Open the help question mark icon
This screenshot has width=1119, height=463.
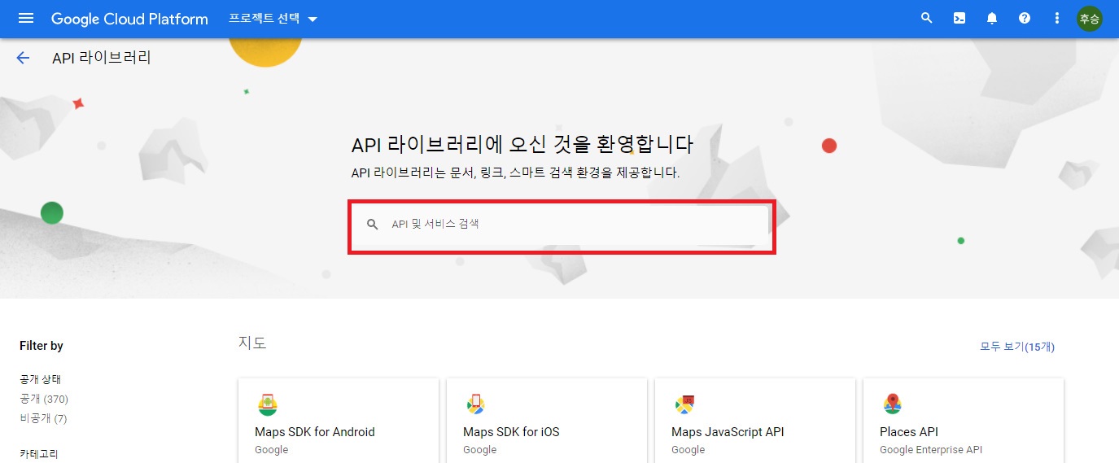[x=1025, y=19]
